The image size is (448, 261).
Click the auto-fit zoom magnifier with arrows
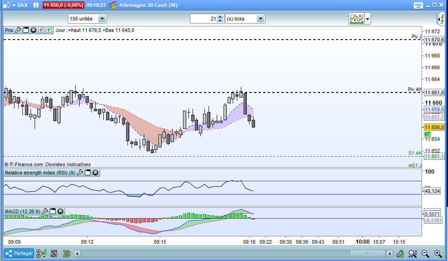point(413,254)
